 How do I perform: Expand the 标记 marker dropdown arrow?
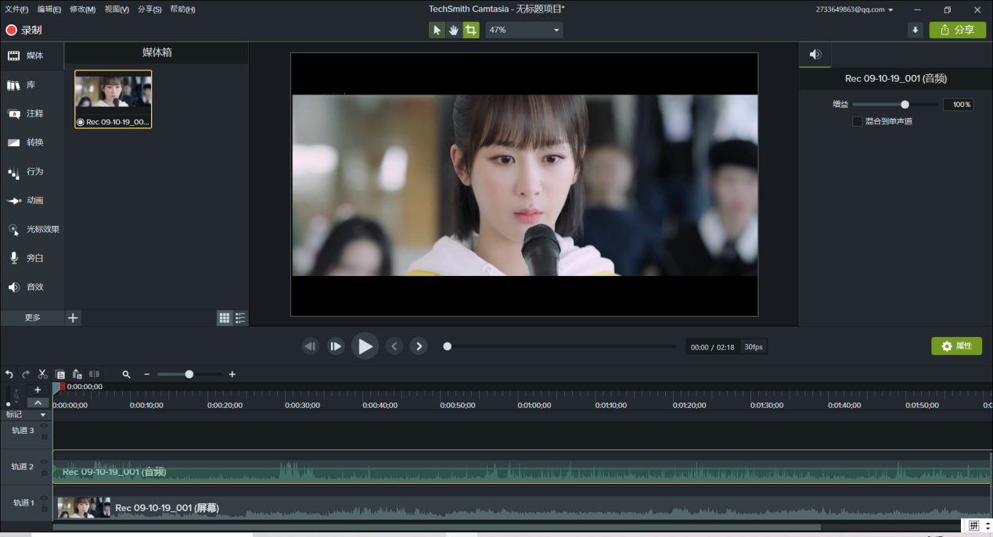(43, 415)
